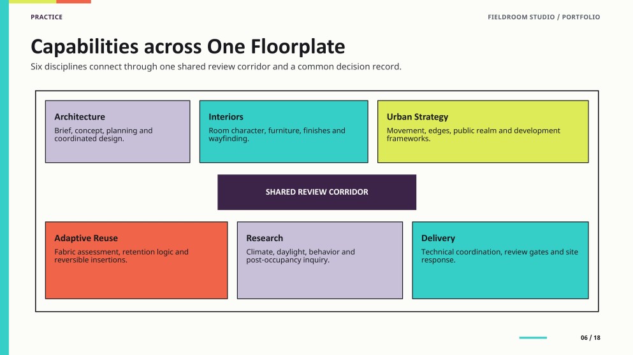Select the Interiors teal box

(284, 132)
